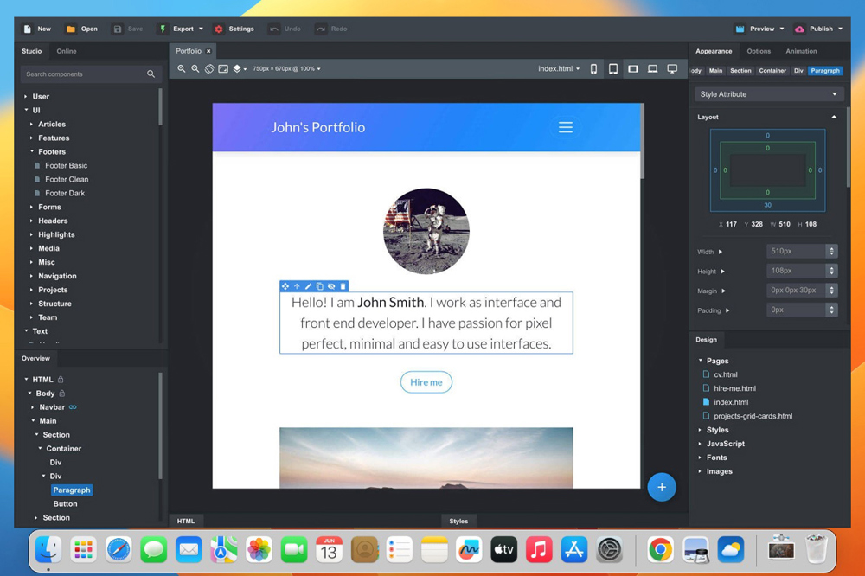Switch to the mobile phone viewport

pyautogui.click(x=593, y=69)
